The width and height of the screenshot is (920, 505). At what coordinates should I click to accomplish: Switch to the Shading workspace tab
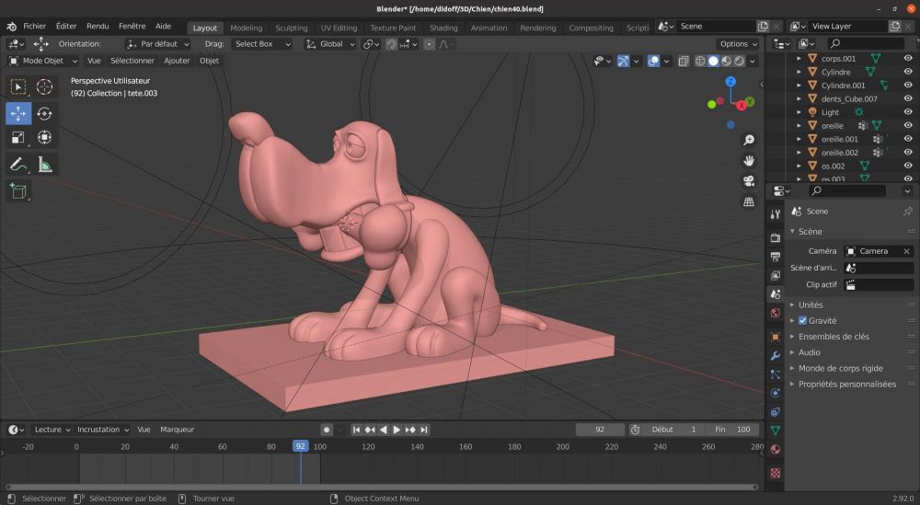[443, 29]
